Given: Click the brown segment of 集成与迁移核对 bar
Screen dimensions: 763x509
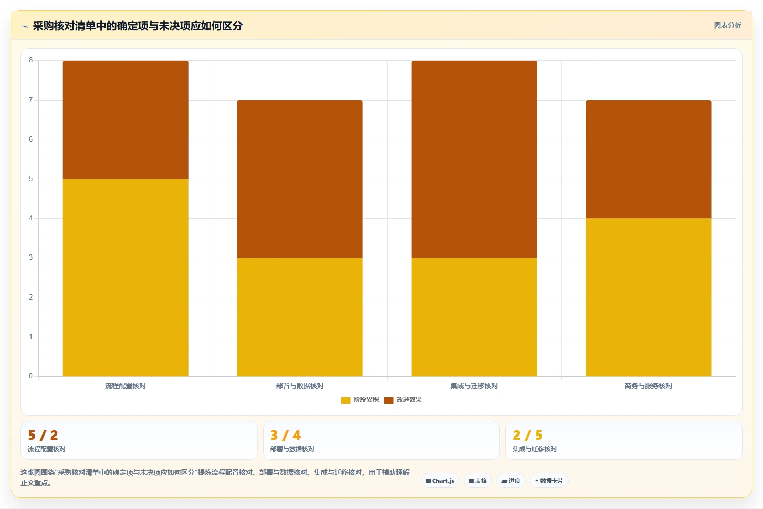Looking at the screenshot, I should point(474,159).
